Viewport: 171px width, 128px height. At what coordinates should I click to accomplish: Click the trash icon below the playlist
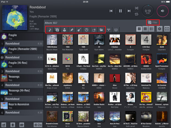coord(13,125)
